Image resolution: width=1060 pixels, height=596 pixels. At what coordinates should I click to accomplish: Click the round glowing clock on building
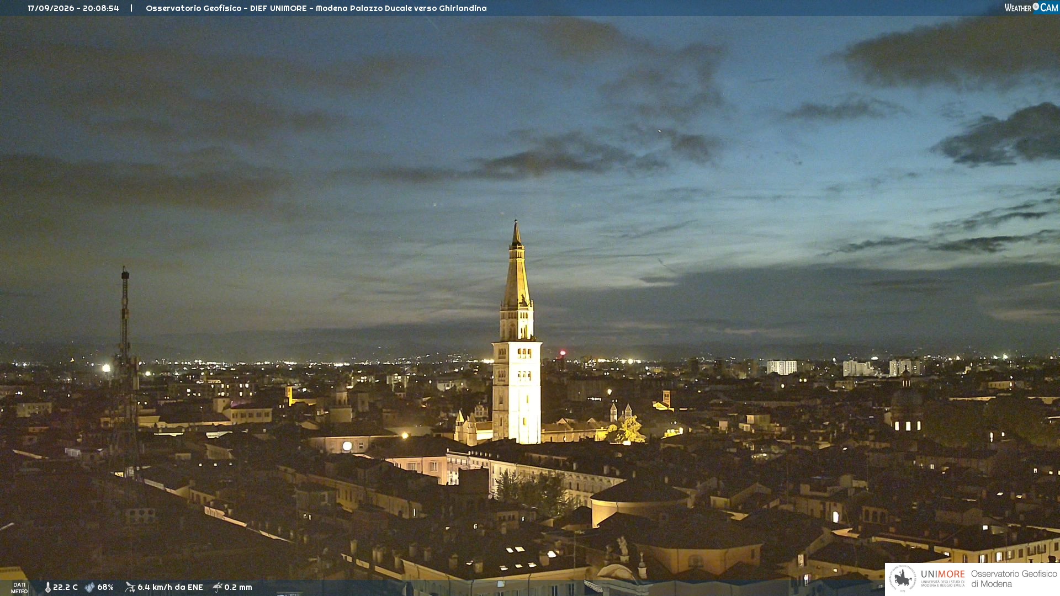pos(347,446)
